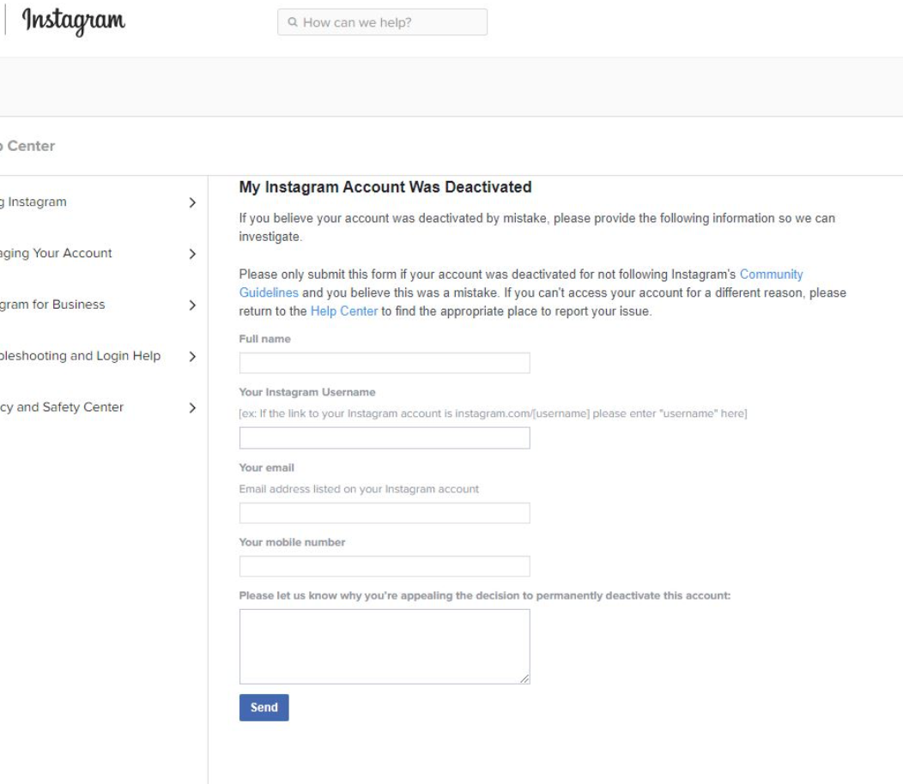The width and height of the screenshot is (903, 784).
Task: Expand the "Instagram" sidebar chevron
Action: [x=192, y=202]
